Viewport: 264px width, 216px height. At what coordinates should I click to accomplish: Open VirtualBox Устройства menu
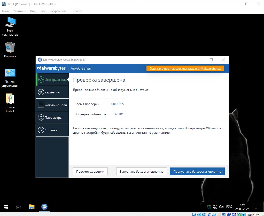(x=58, y=11)
